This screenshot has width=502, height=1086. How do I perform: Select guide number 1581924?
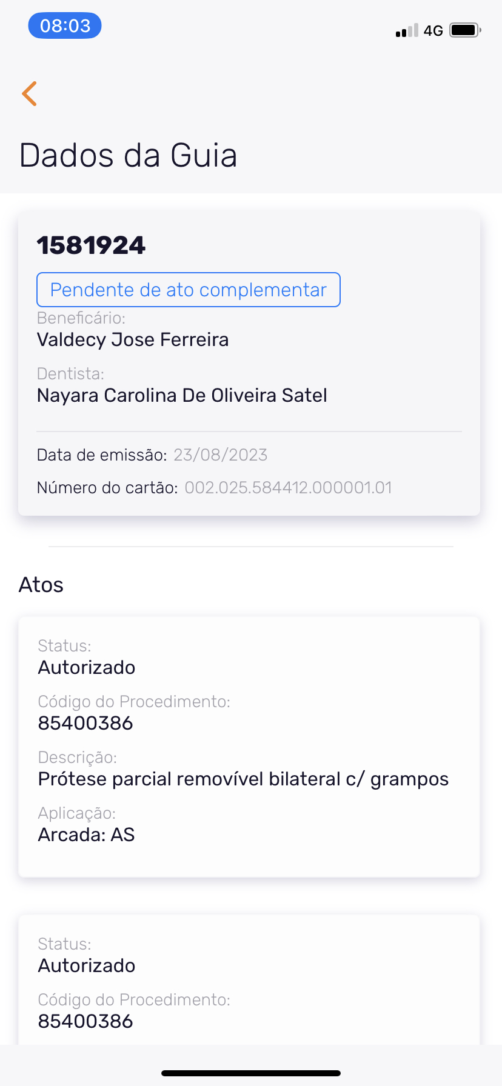tap(92, 245)
